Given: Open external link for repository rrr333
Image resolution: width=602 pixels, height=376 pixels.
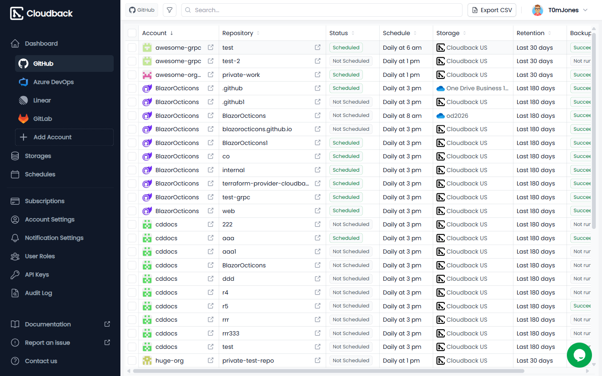Looking at the screenshot, I should pos(318,333).
